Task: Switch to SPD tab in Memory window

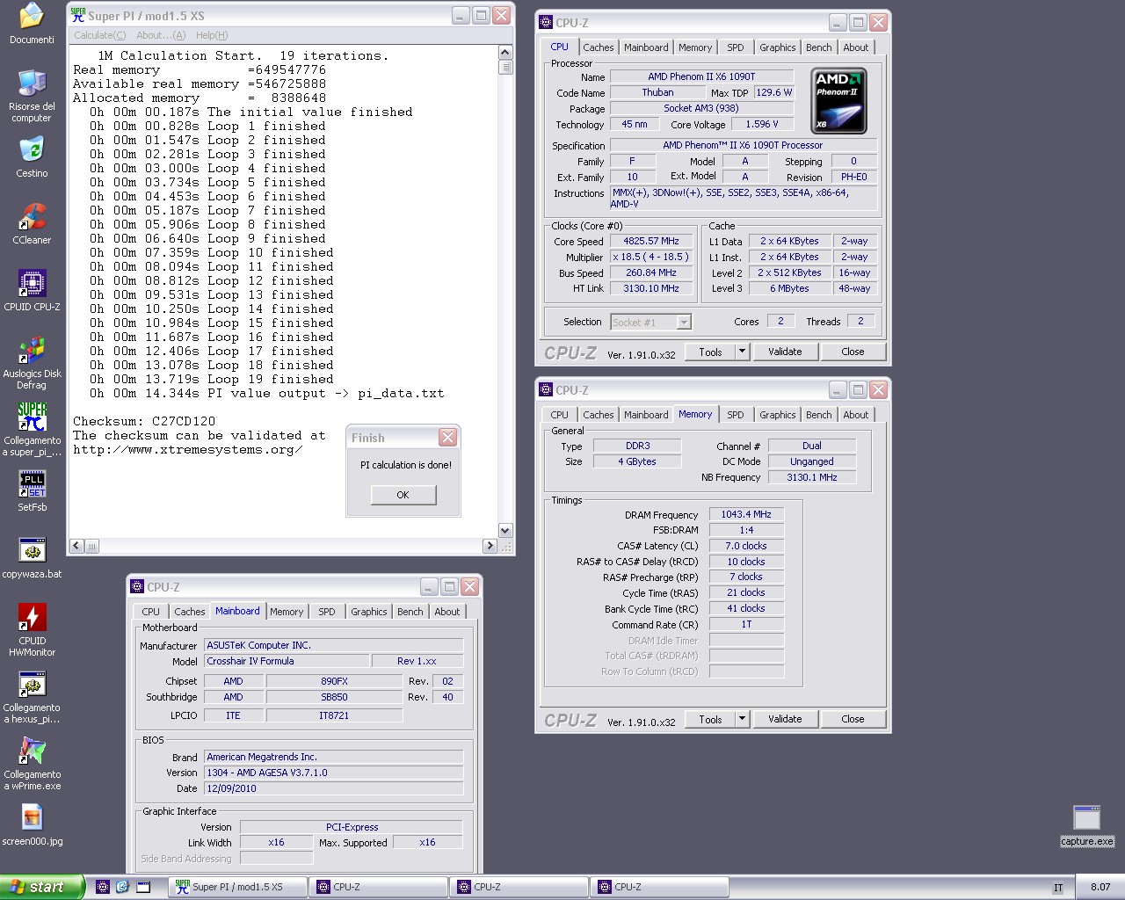Action: [x=736, y=415]
